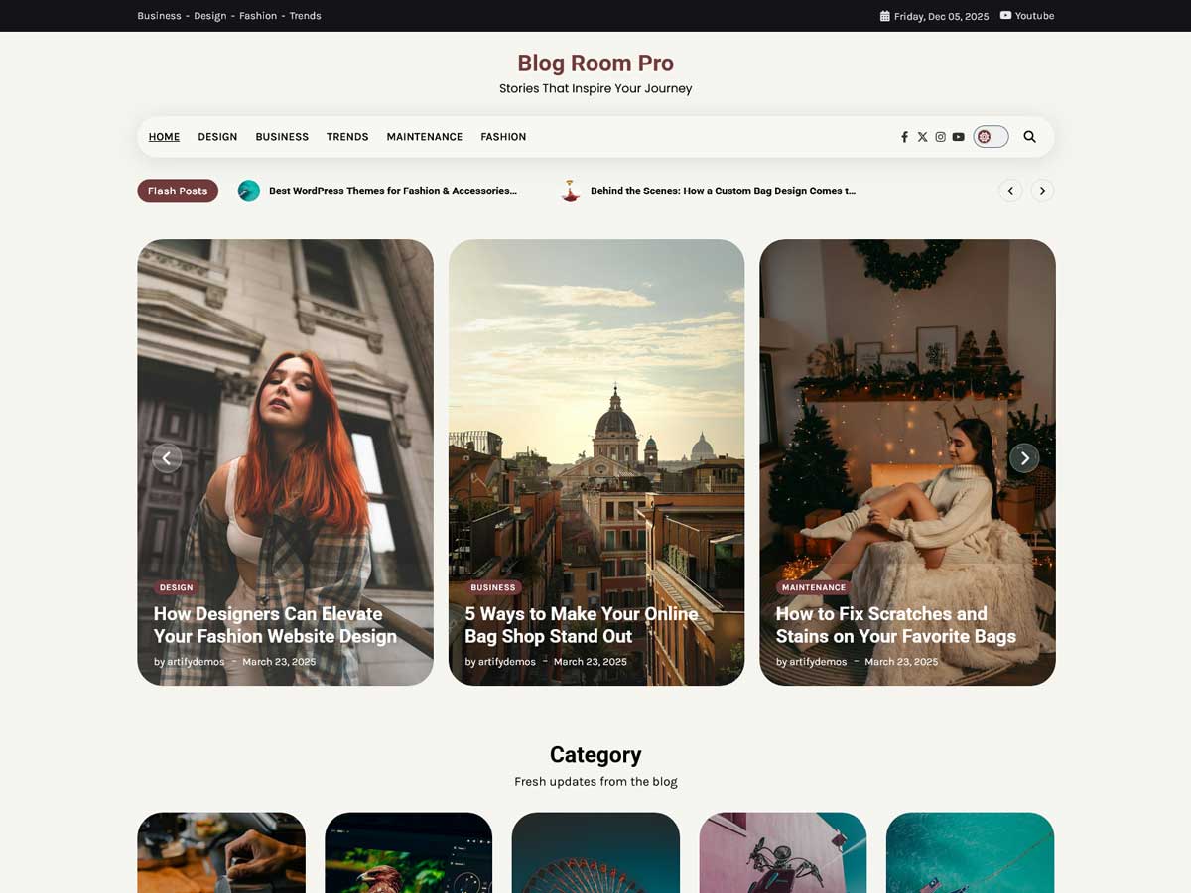Click artifydemos author on Bag Shop post
This screenshot has width=1191, height=893.
(x=507, y=662)
